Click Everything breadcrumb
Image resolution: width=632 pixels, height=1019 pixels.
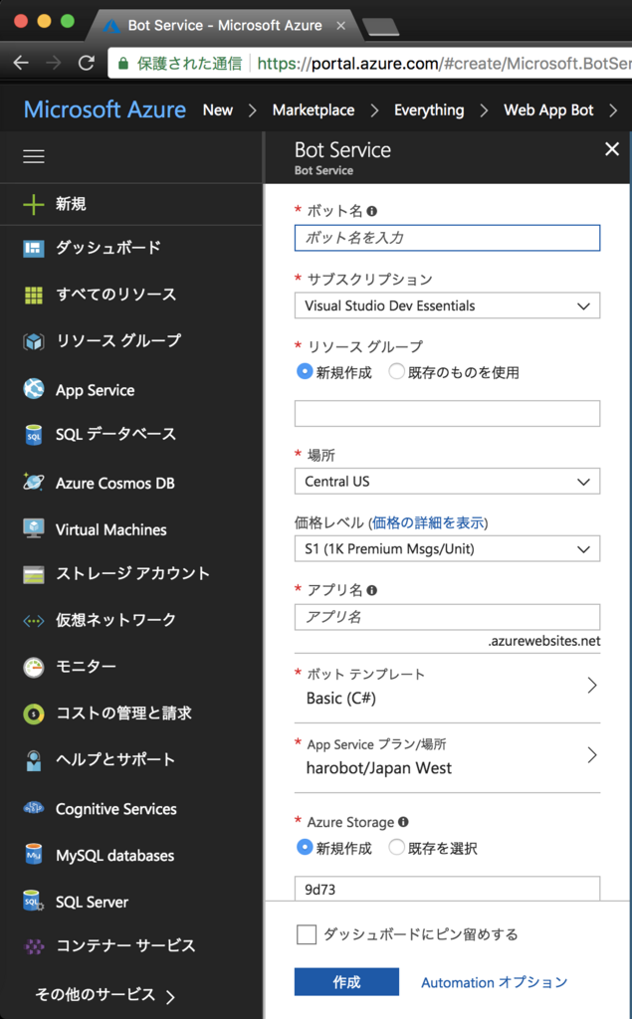tap(429, 110)
